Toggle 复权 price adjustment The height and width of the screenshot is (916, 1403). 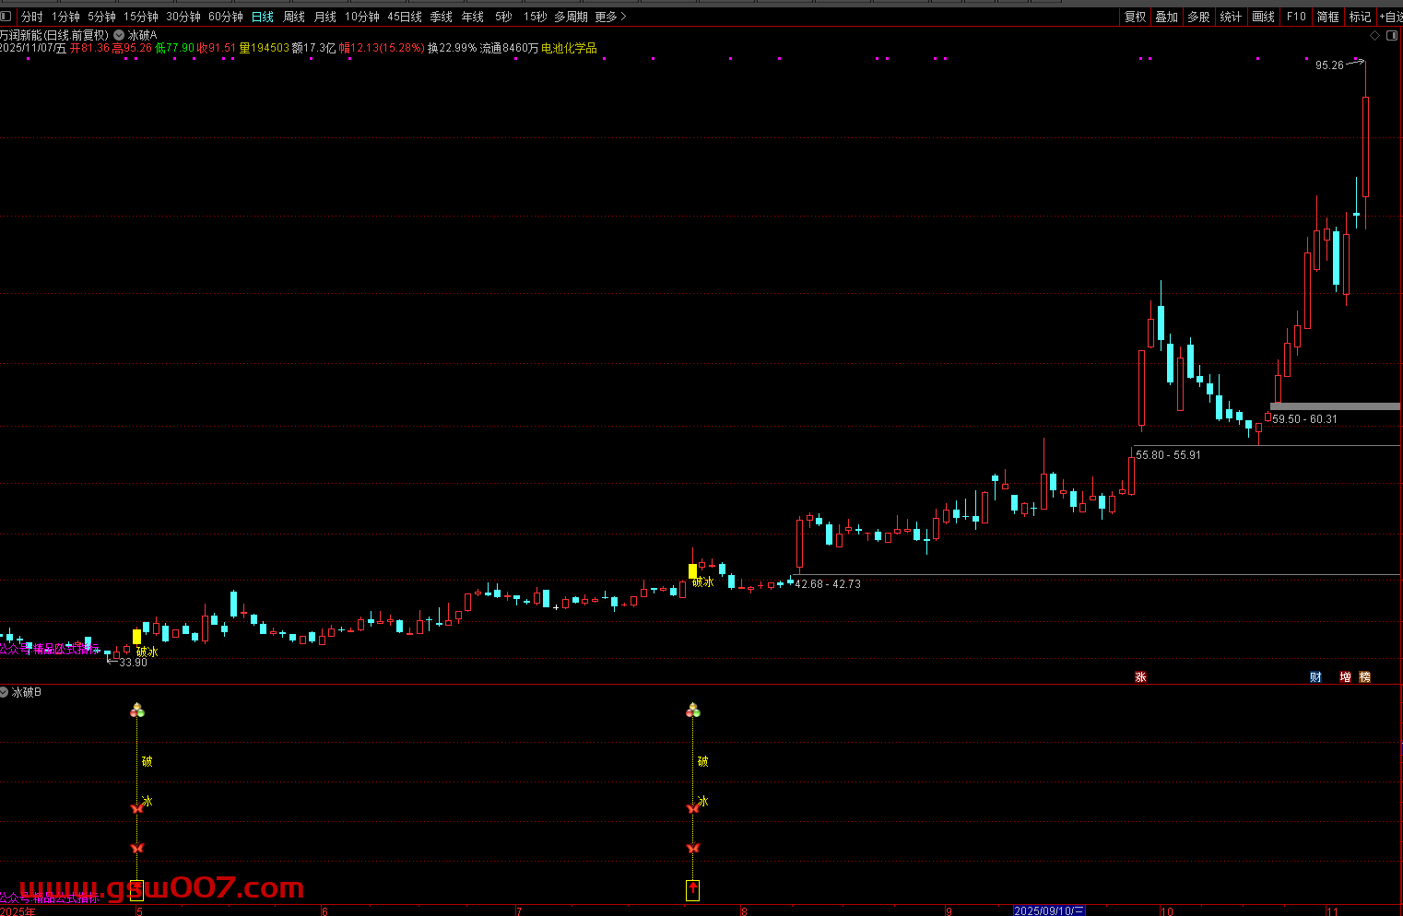(1135, 17)
